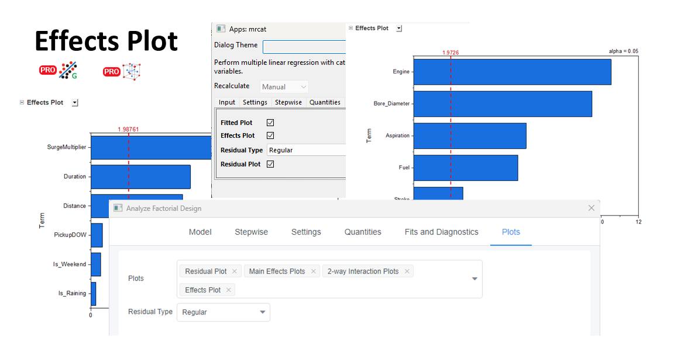Screen dimensions: 674x352
Task: Click the Bore_Diameter axis label
Action: pos(391,103)
